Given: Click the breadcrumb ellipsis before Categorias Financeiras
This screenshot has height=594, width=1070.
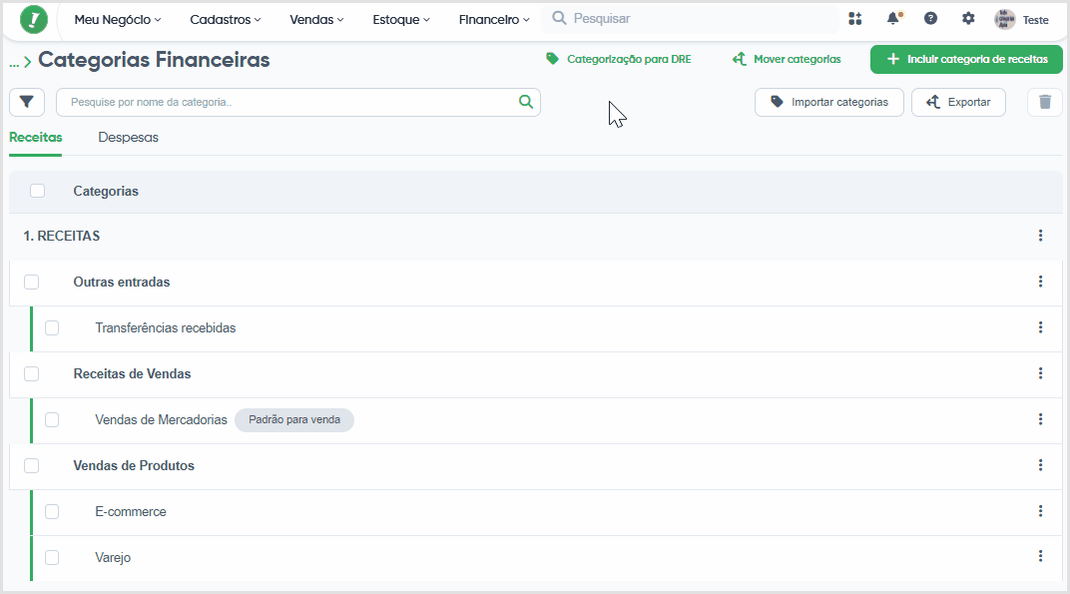Looking at the screenshot, I should tap(14, 63).
